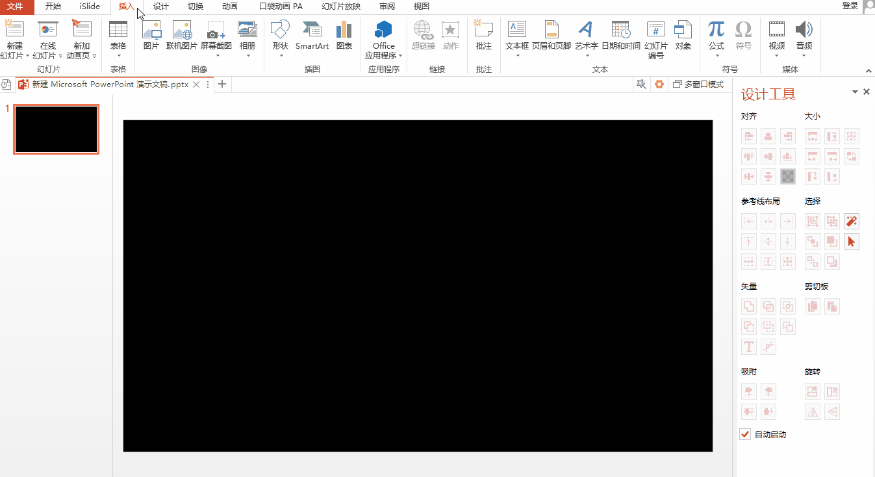Insert a chart using 图表

point(344,36)
